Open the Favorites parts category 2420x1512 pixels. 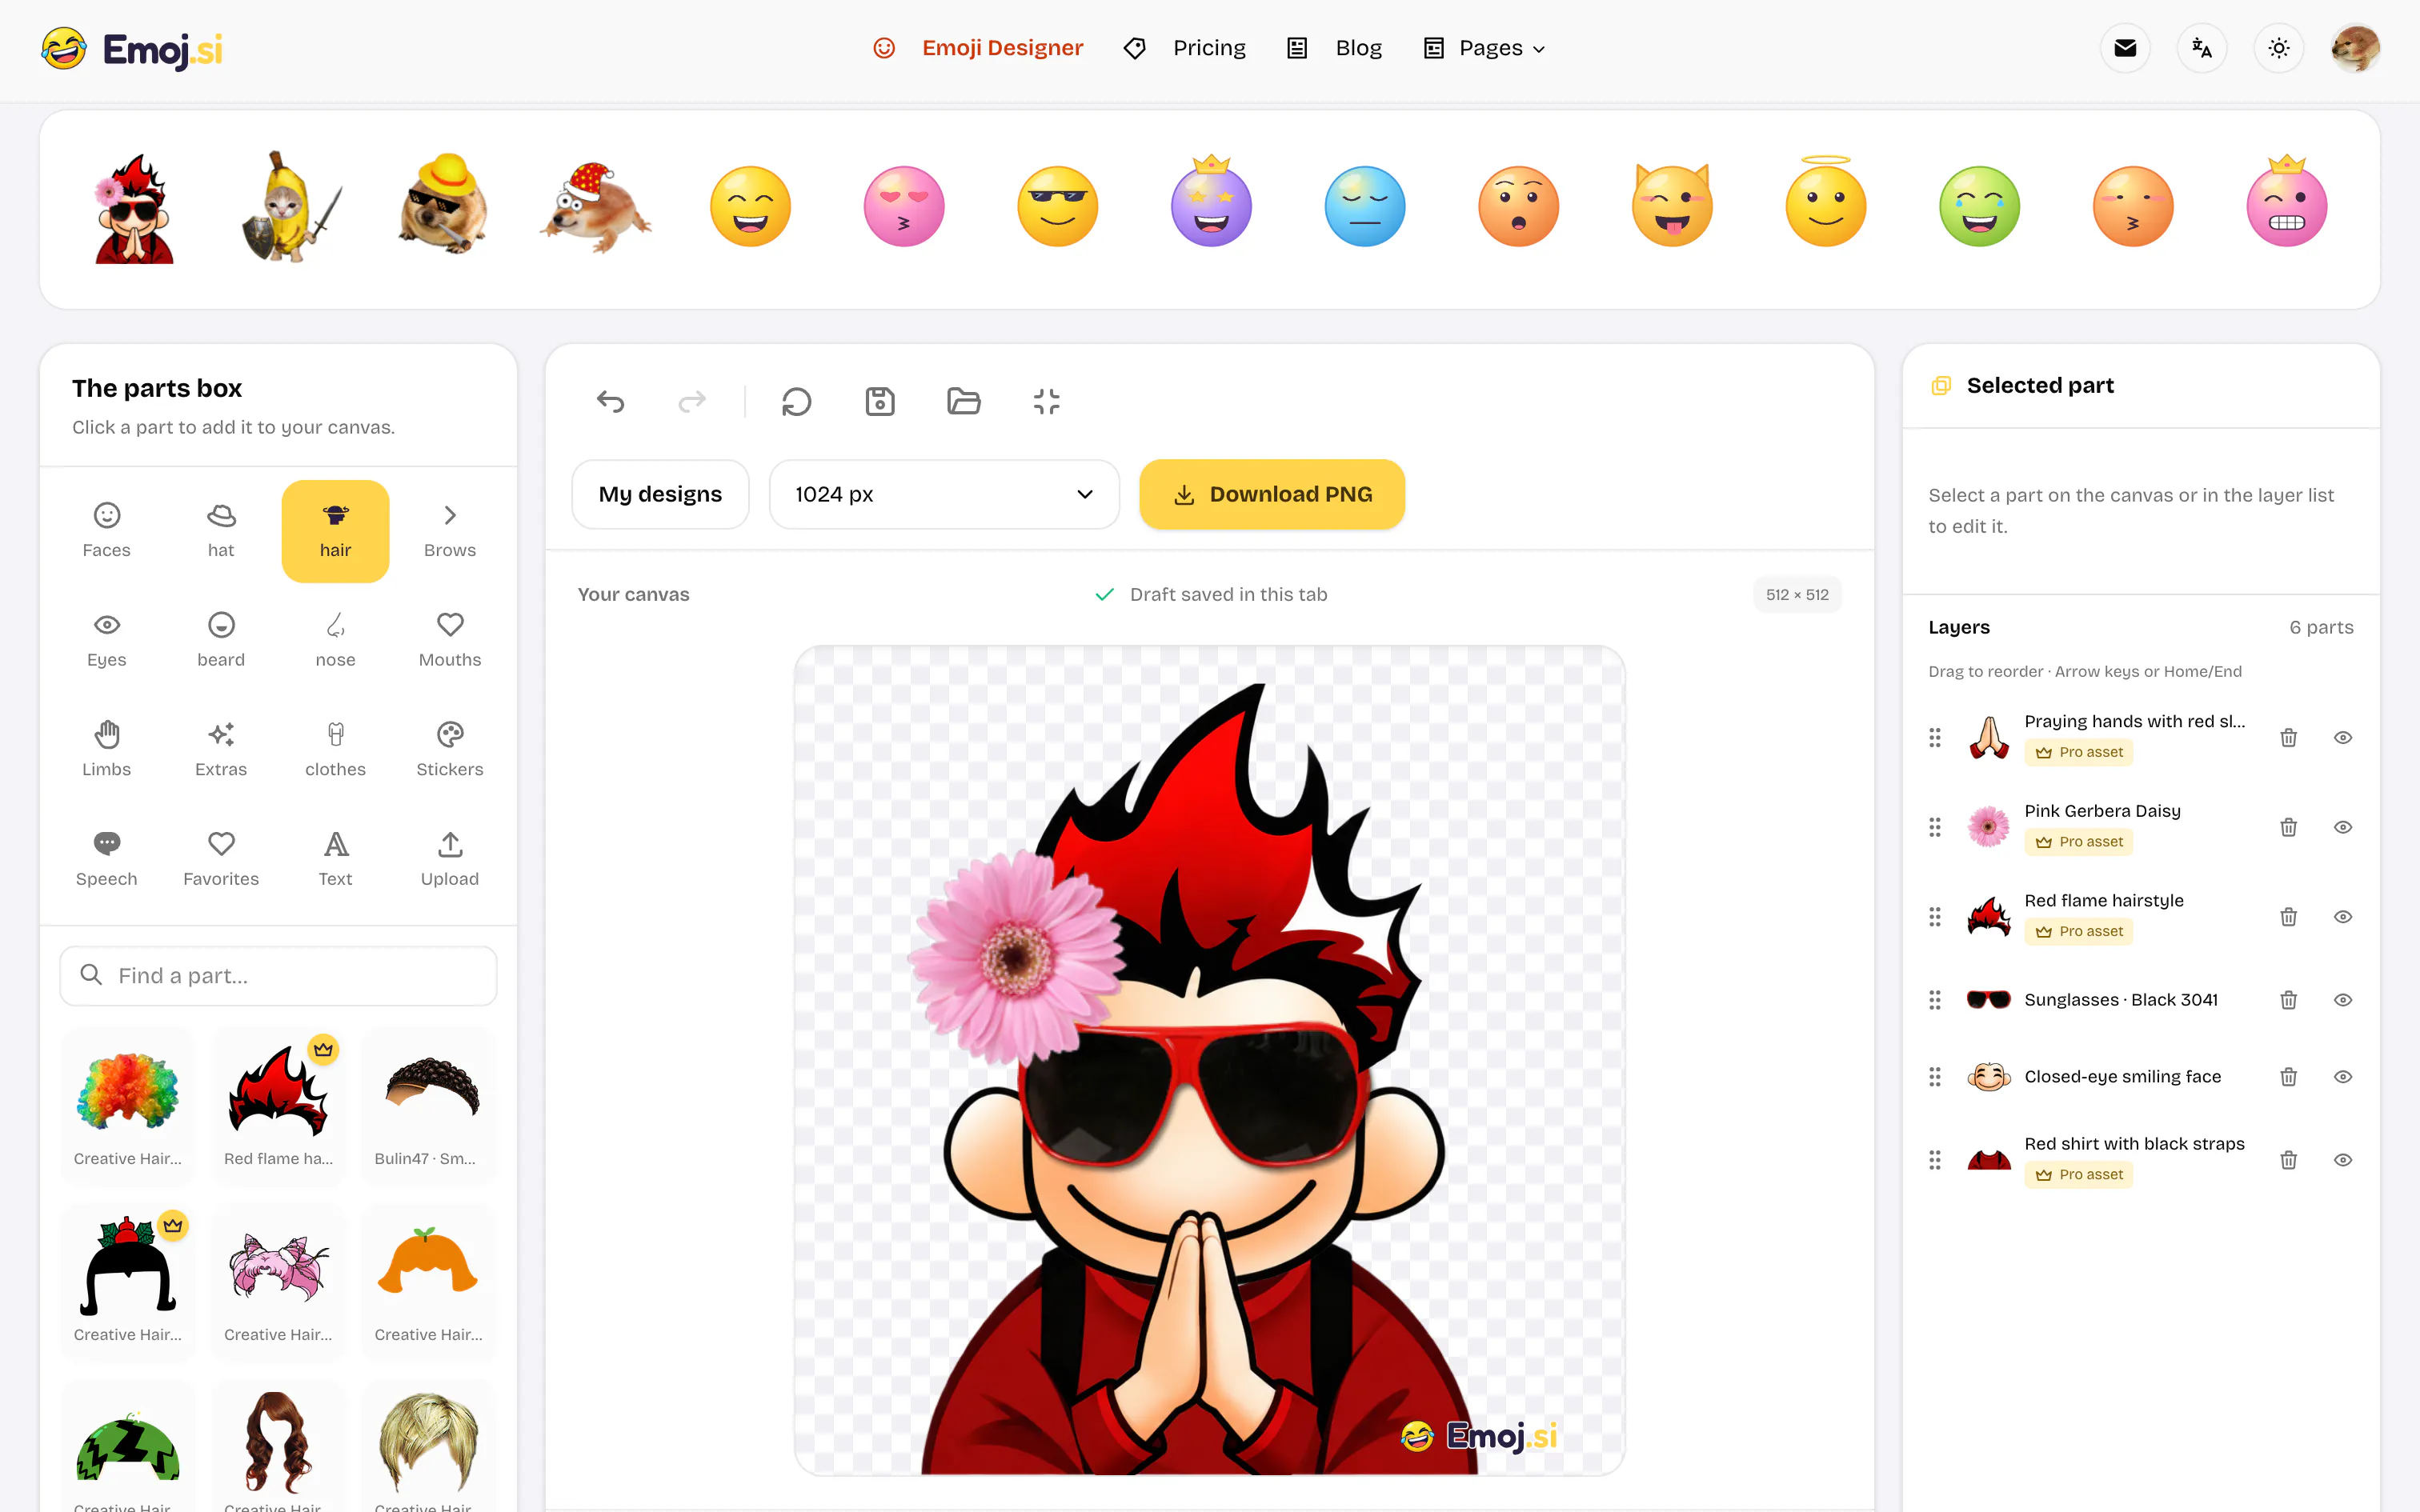click(x=221, y=860)
